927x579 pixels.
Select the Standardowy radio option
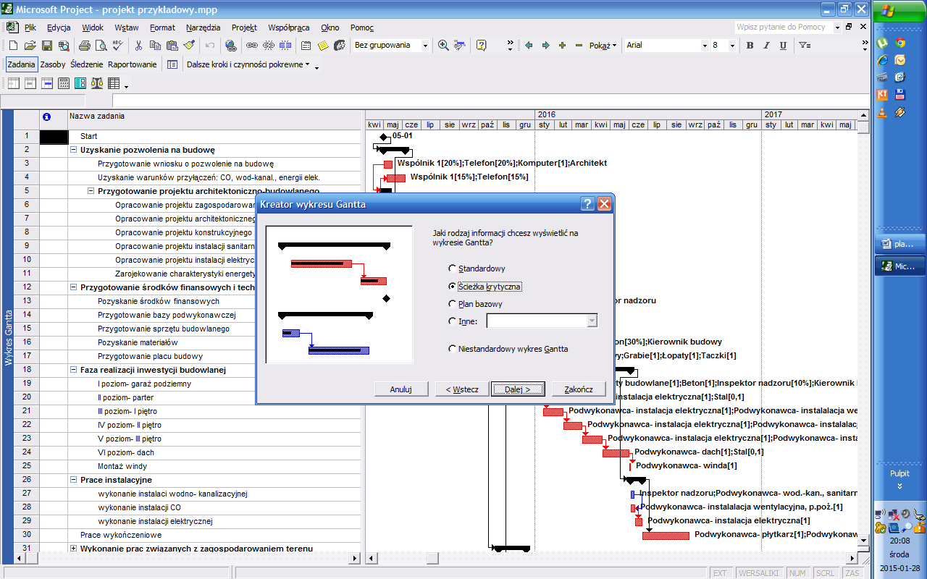tap(477, 269)
